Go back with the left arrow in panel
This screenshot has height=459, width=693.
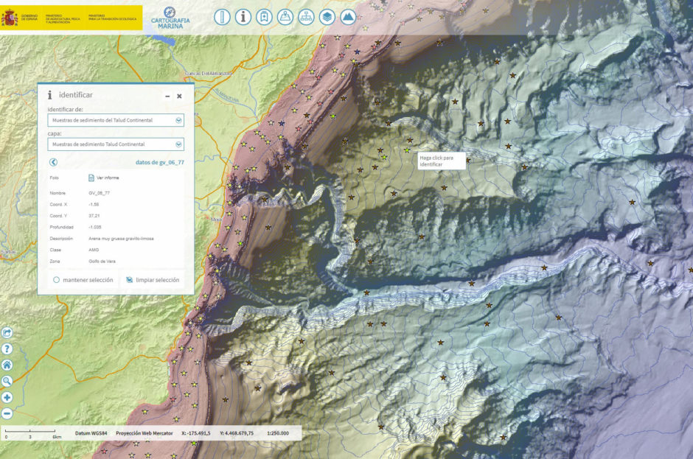(53, 162)
